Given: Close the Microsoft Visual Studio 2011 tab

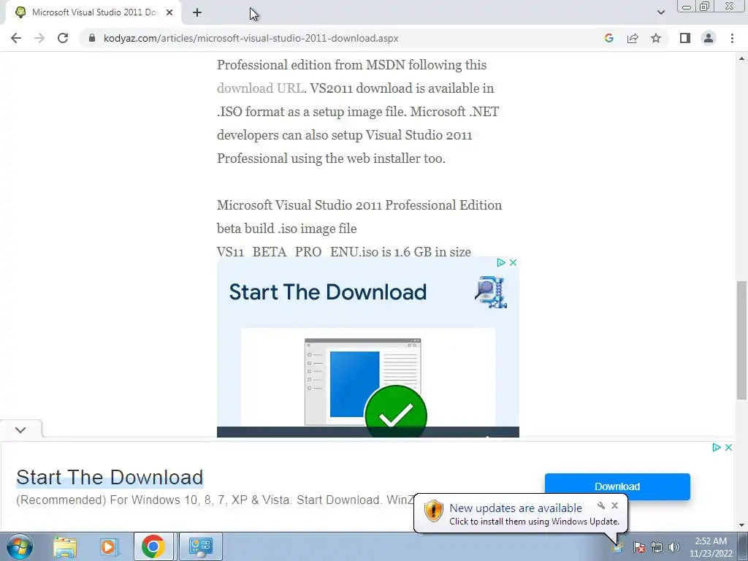Looking at the screenshot, I should point(169,13).
